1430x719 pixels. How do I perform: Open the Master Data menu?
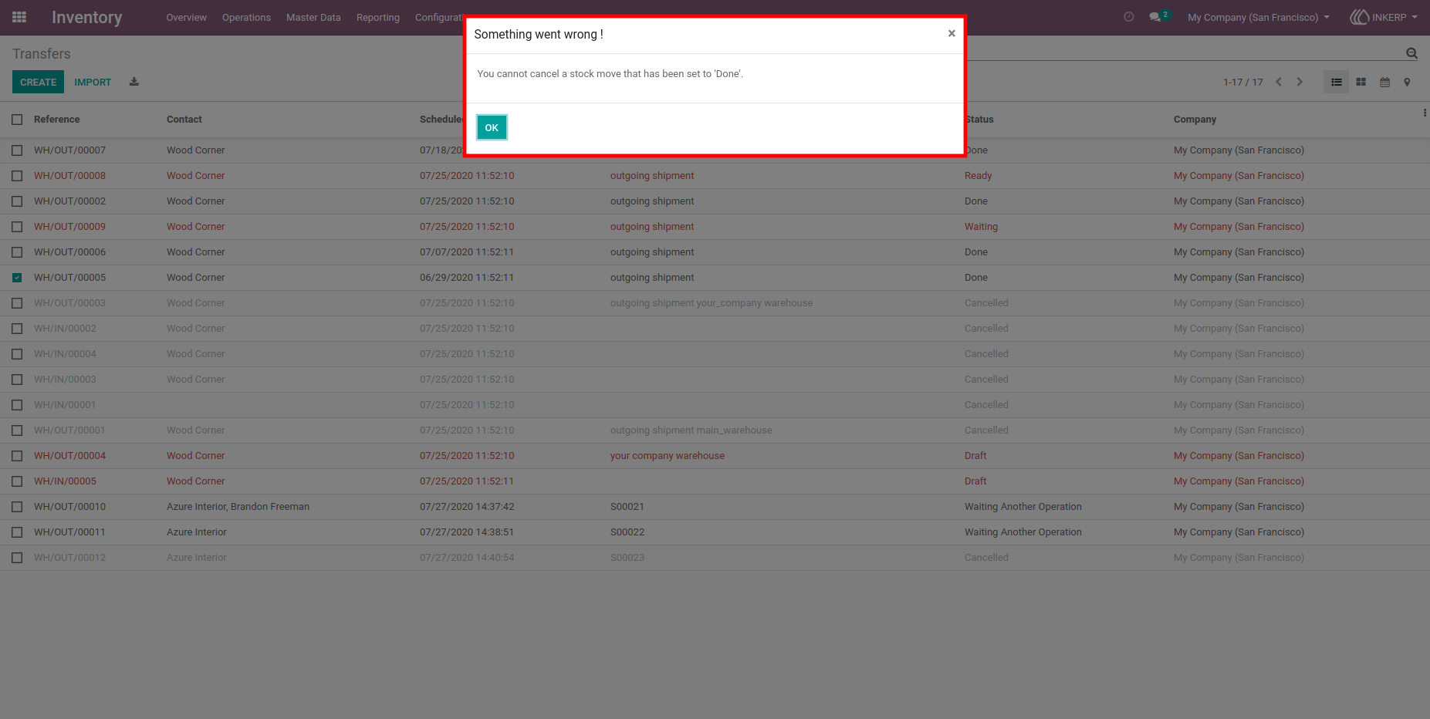click(x=313, y=17)
